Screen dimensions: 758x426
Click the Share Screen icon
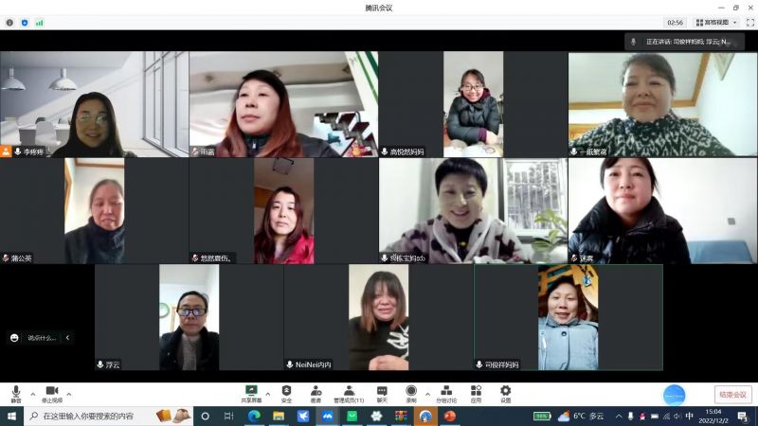click(x=251, y=392)
